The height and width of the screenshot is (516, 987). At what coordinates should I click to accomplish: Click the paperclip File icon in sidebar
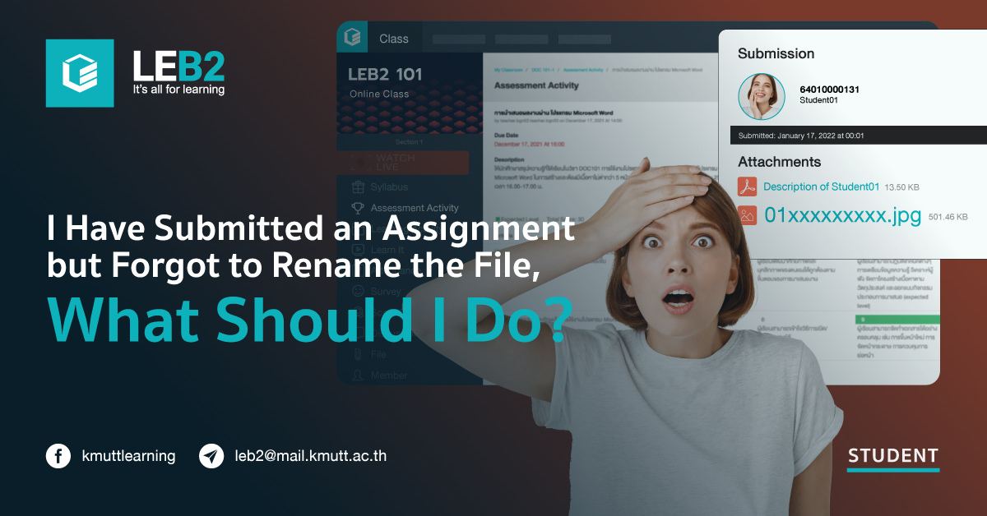click(x=357, y=354)
